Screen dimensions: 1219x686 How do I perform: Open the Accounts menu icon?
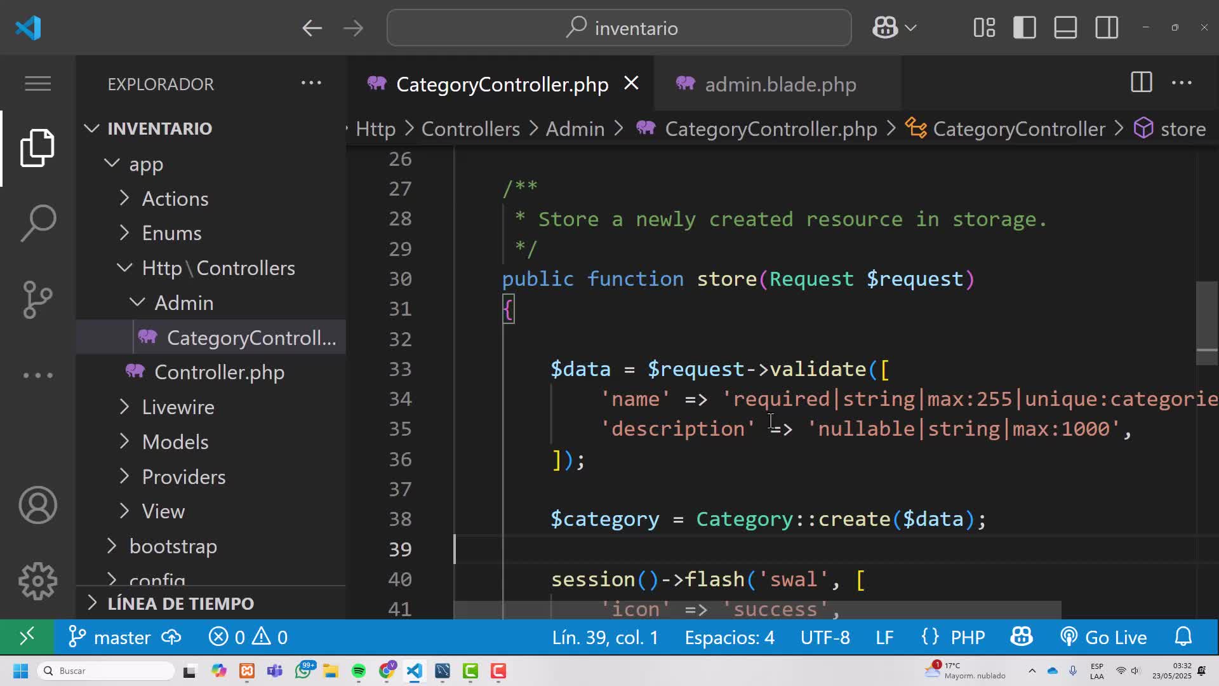(x=37, y=505)
